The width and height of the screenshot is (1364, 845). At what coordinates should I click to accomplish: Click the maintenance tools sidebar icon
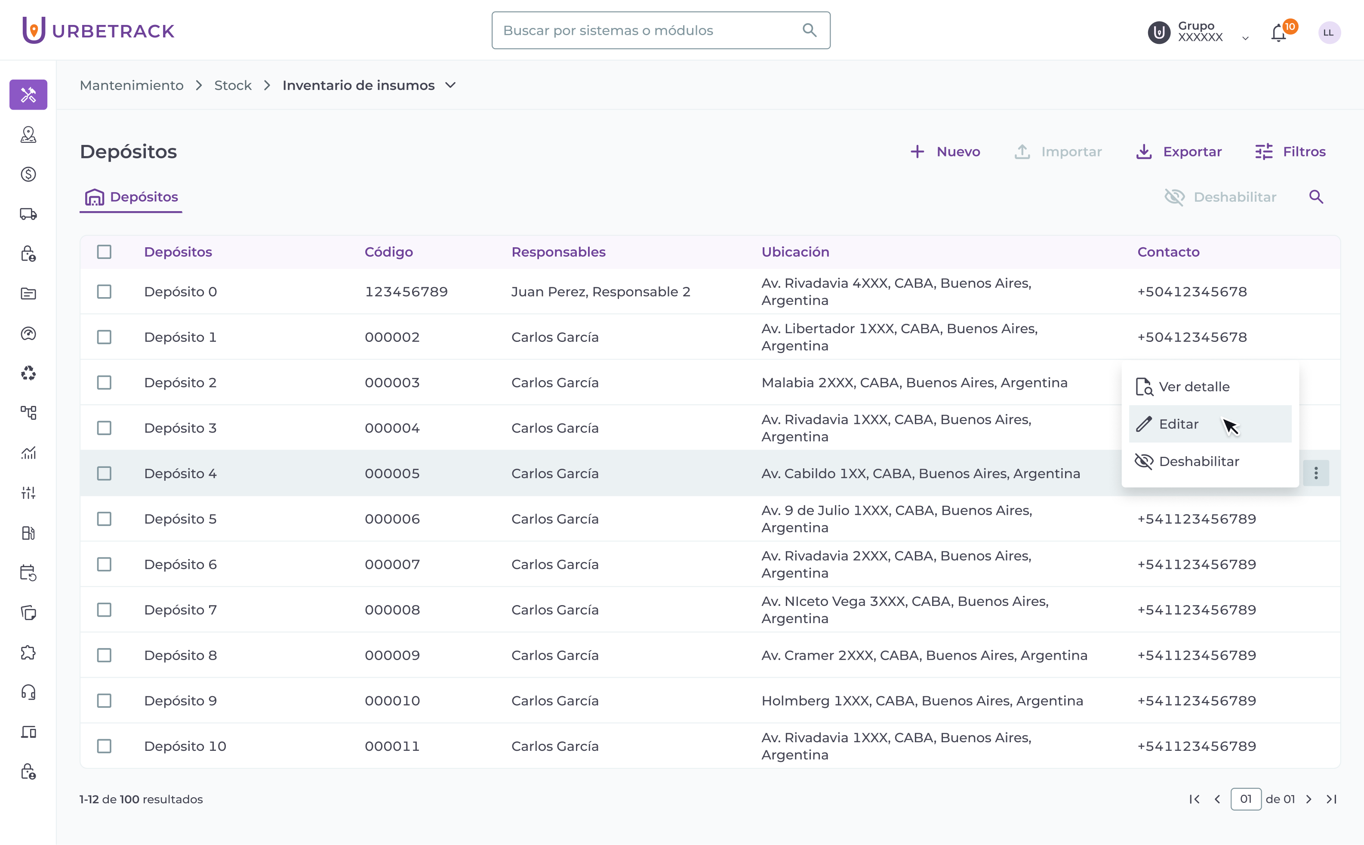28,95
